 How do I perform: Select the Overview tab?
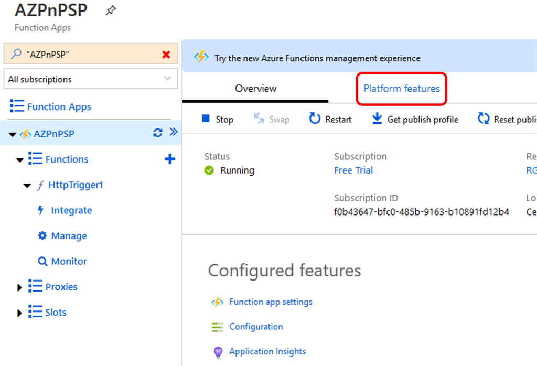pos(255,88)
